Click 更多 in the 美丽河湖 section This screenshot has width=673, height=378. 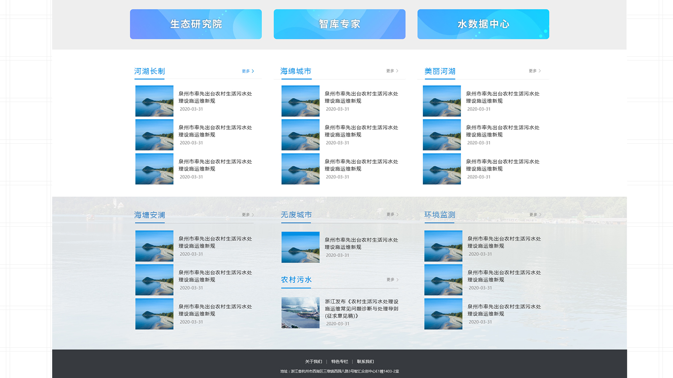(535, 71)
